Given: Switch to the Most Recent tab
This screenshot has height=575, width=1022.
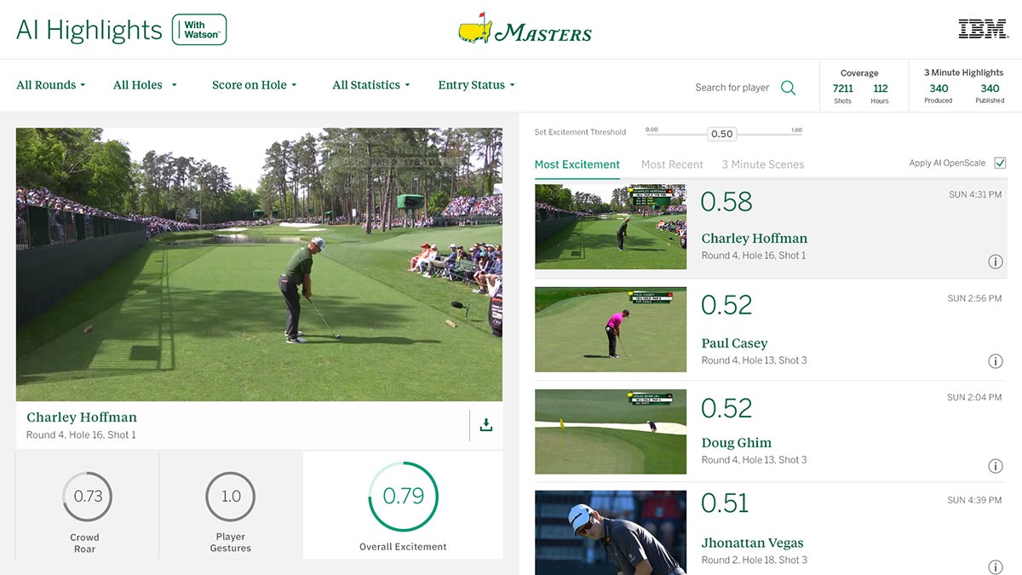Looking at the screenshot, I should pos(672,164).
